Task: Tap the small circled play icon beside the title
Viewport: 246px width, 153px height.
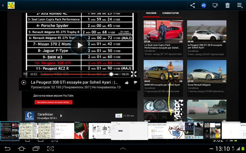Action: click(24, 82)
